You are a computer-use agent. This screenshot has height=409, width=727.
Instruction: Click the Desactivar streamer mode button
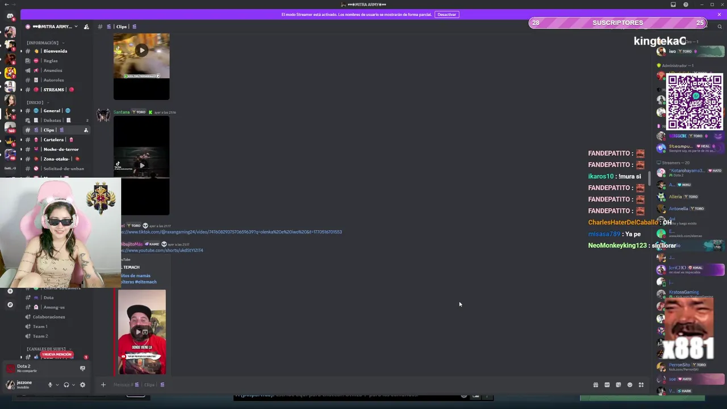446,14
